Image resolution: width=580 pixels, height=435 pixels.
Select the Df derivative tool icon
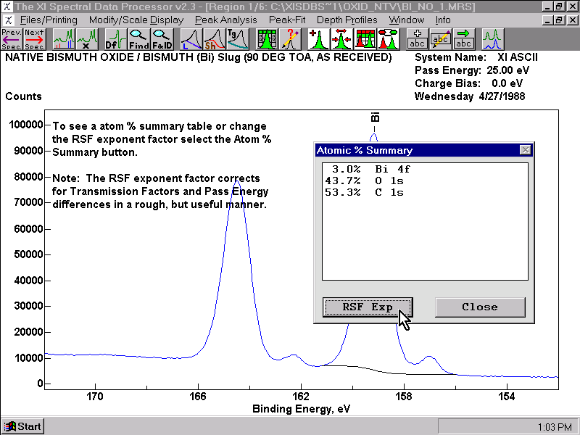coord(116,39)
